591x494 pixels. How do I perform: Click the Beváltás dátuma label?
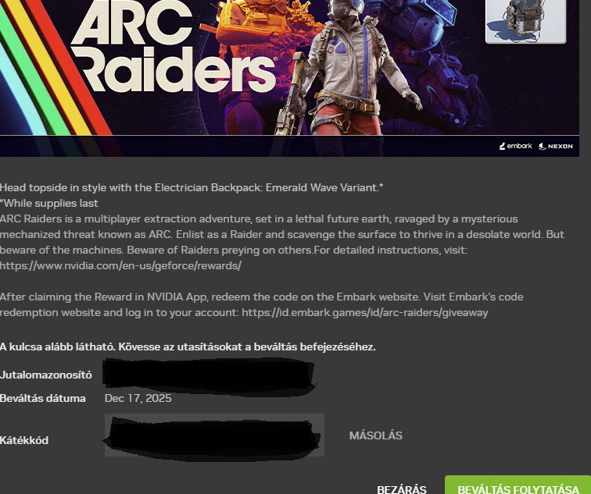coord(43,398)
